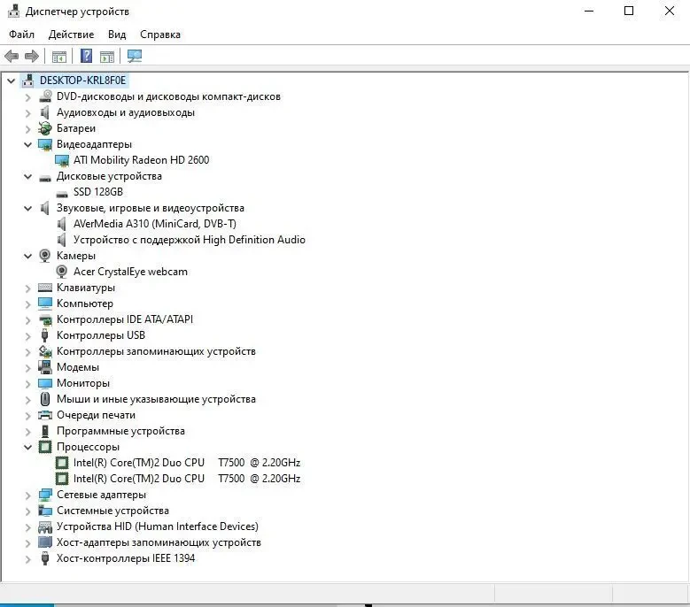Select the Системные устройства label

click(x=112, y=511)
